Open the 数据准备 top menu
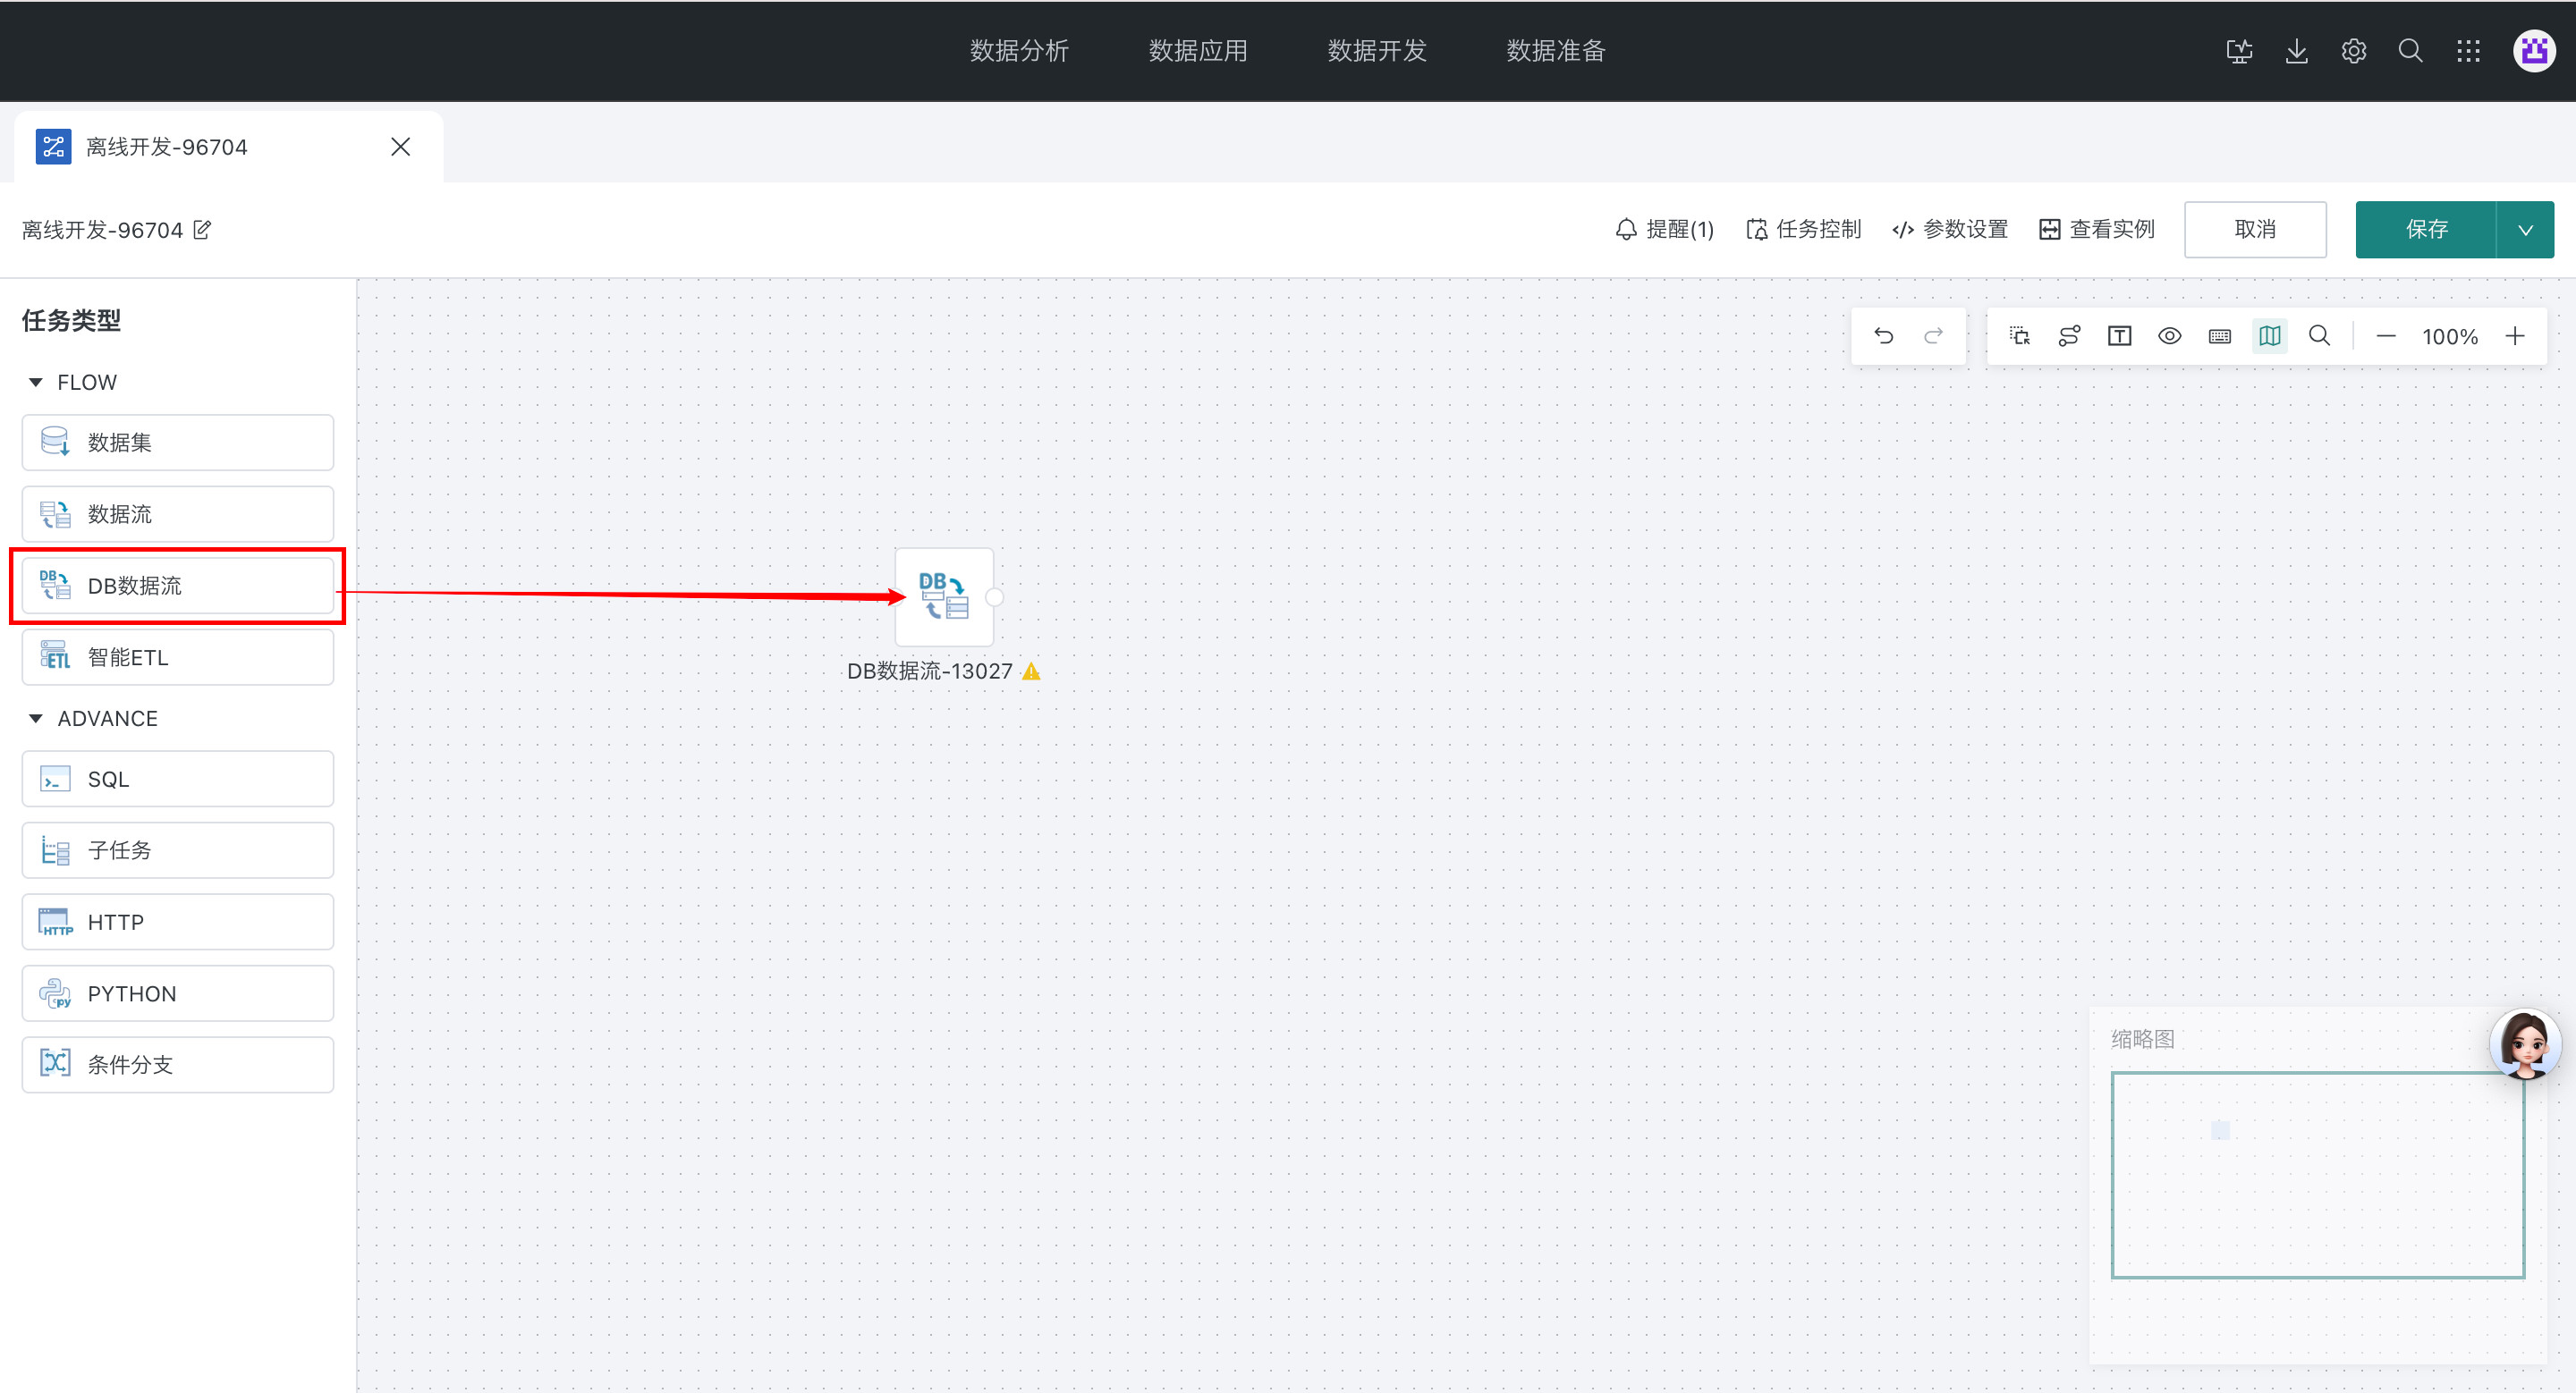2576x1393 pixels. click(x=1555, y=51)
